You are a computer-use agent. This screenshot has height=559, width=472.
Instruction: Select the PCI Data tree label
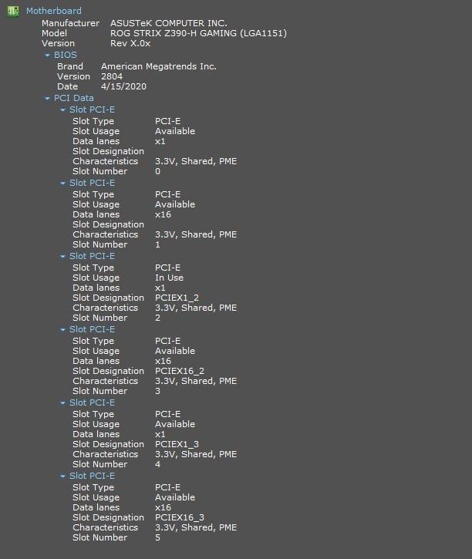coord(74,98)
